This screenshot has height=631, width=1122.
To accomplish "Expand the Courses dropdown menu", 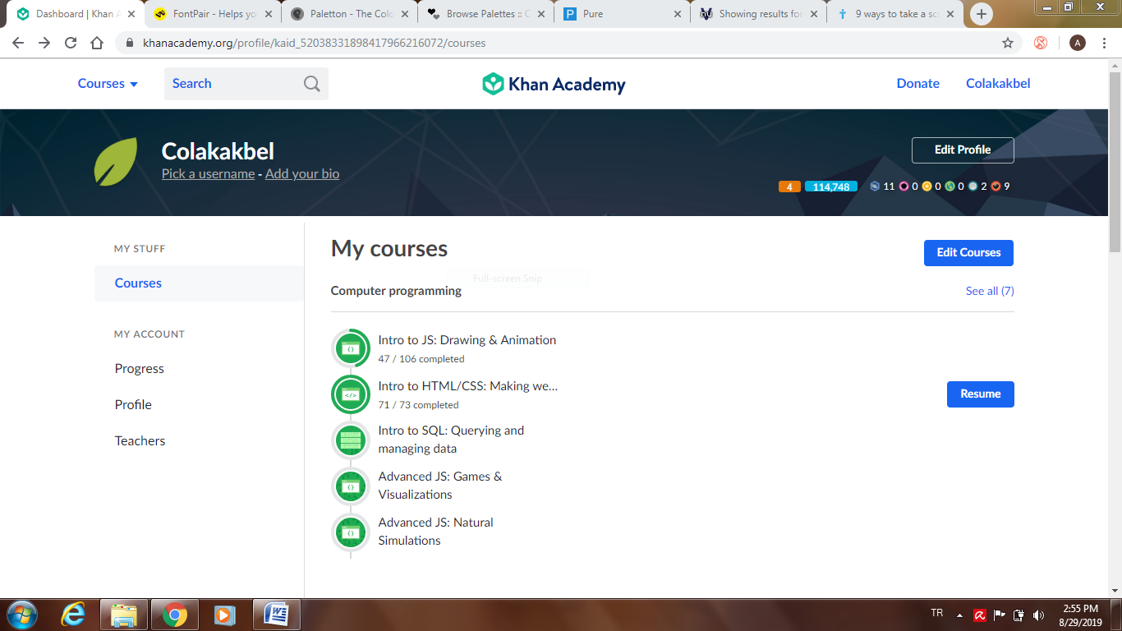I will (108, 84).
